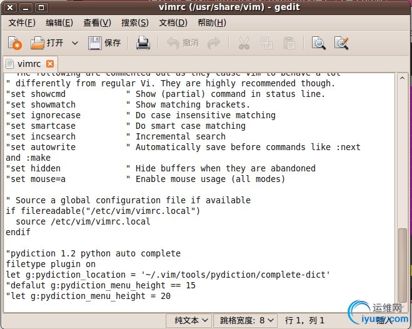The height and width of the screenshot is (329, 412).
Task: Cut selection with scissors icon
Action: 244,43
